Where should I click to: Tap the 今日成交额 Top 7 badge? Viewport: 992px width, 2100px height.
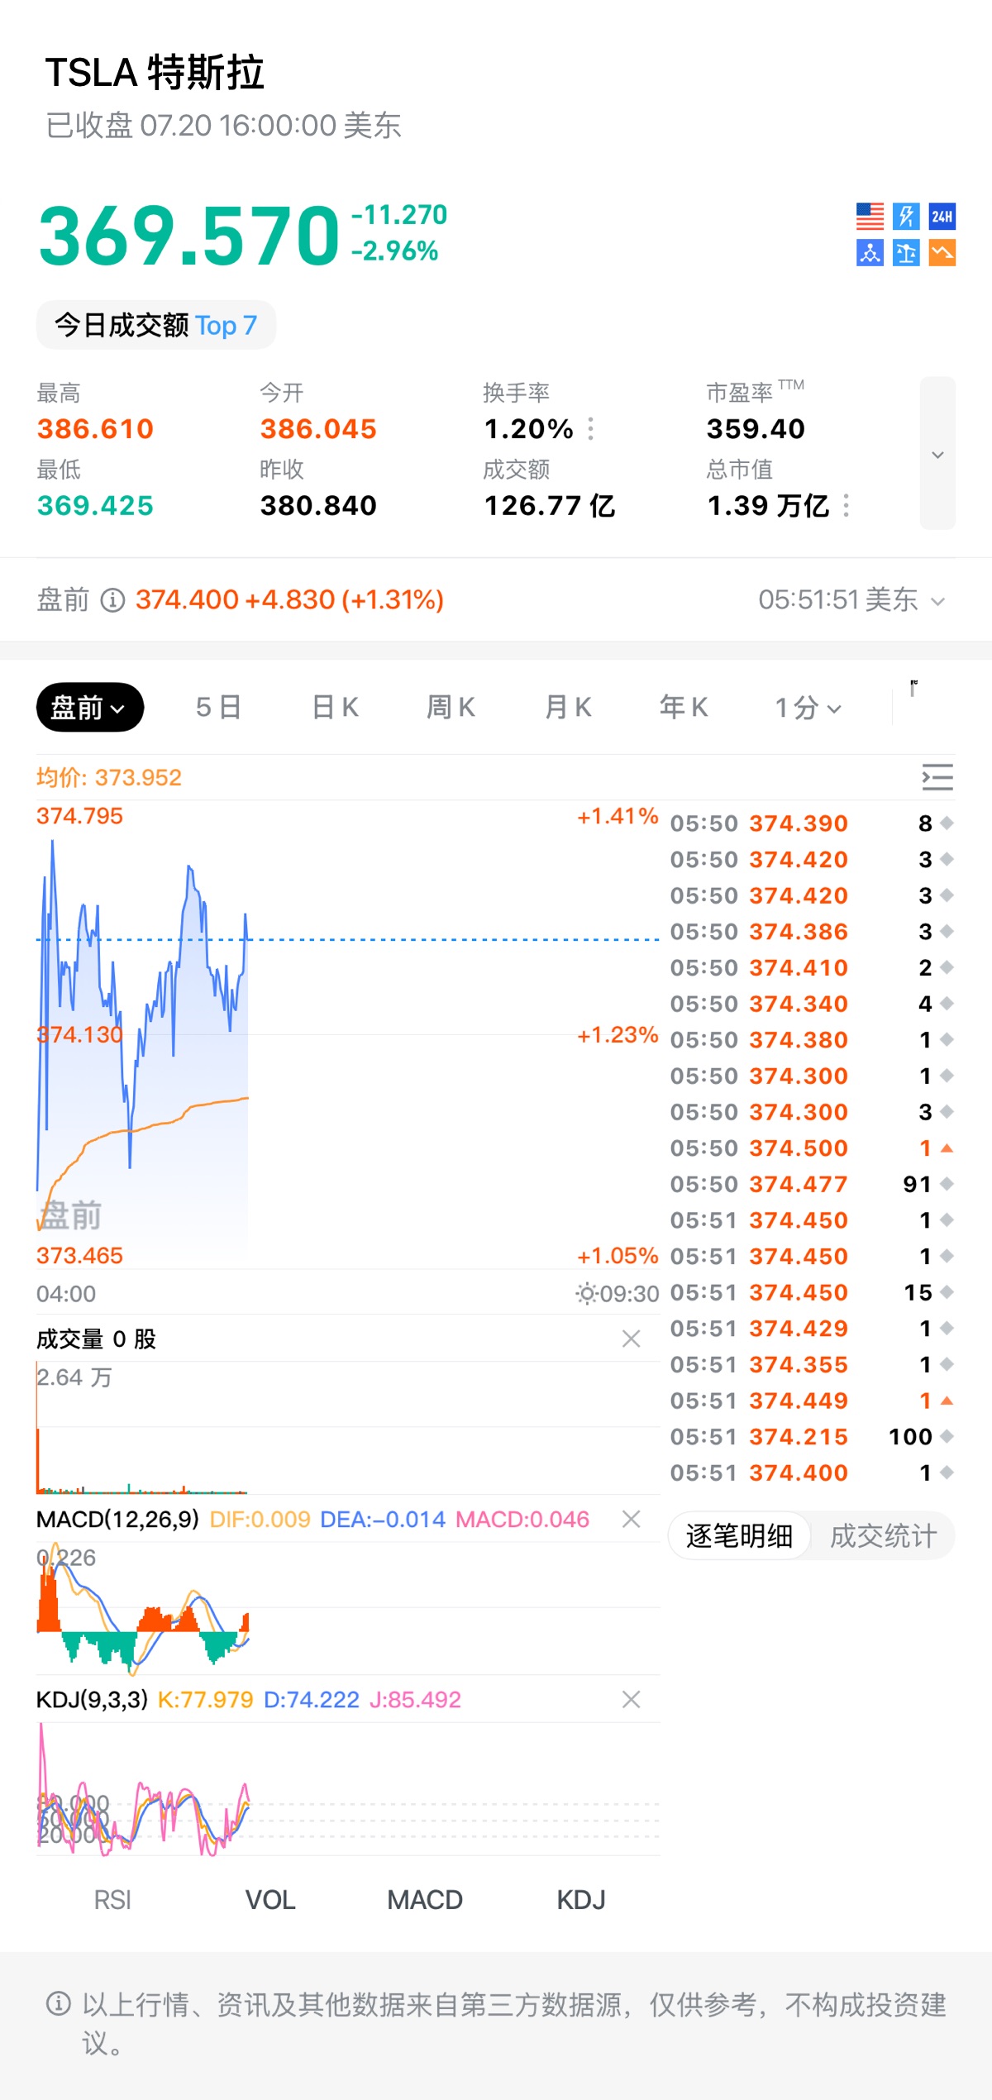(x=156, y=325)
